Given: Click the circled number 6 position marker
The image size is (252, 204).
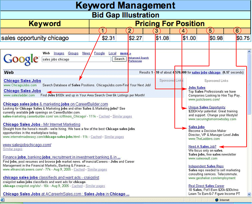Looking at the screenshot, I should 237,31.
